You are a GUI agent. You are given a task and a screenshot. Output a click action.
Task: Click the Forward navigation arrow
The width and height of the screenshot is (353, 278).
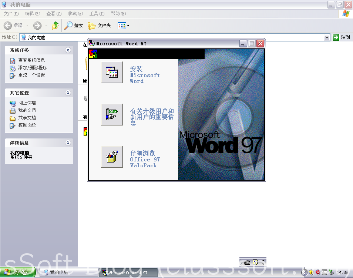coord(37,26)
